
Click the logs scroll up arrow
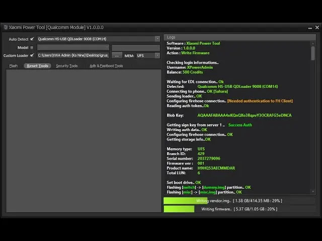click(x=313, y=44)
